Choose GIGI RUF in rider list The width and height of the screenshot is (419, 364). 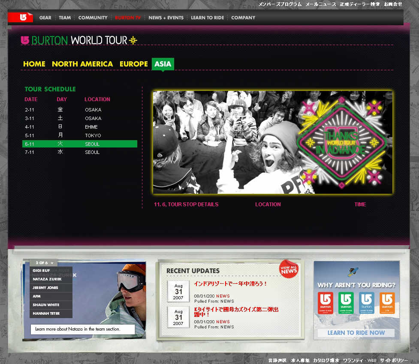(51, 271)
